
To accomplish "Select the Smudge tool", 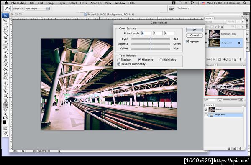I will tap(5, 74).
